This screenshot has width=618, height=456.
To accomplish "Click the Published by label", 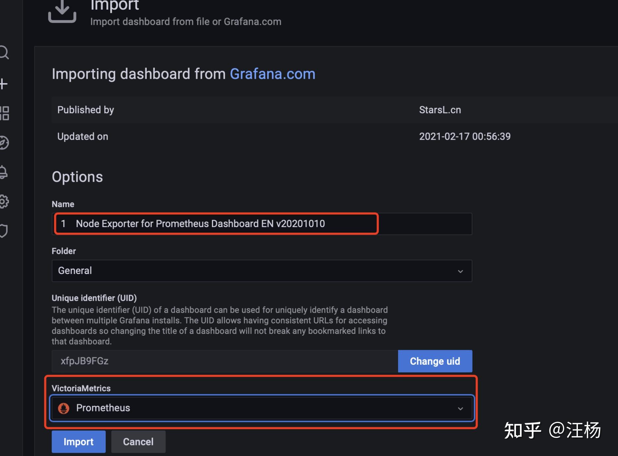I will click(85, 110).
